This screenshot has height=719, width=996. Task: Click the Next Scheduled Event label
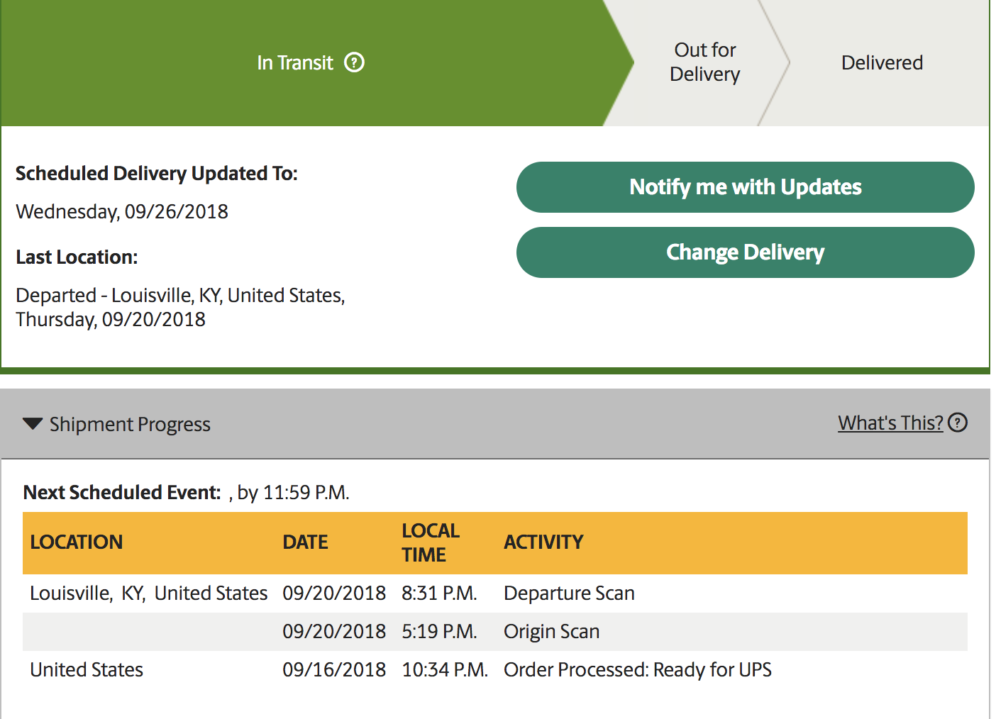coord(122,493)
